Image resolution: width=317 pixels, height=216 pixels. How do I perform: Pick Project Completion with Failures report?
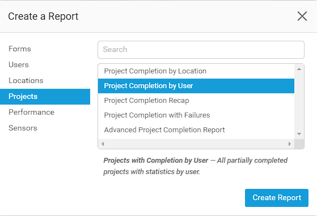(x=196, y=115)
